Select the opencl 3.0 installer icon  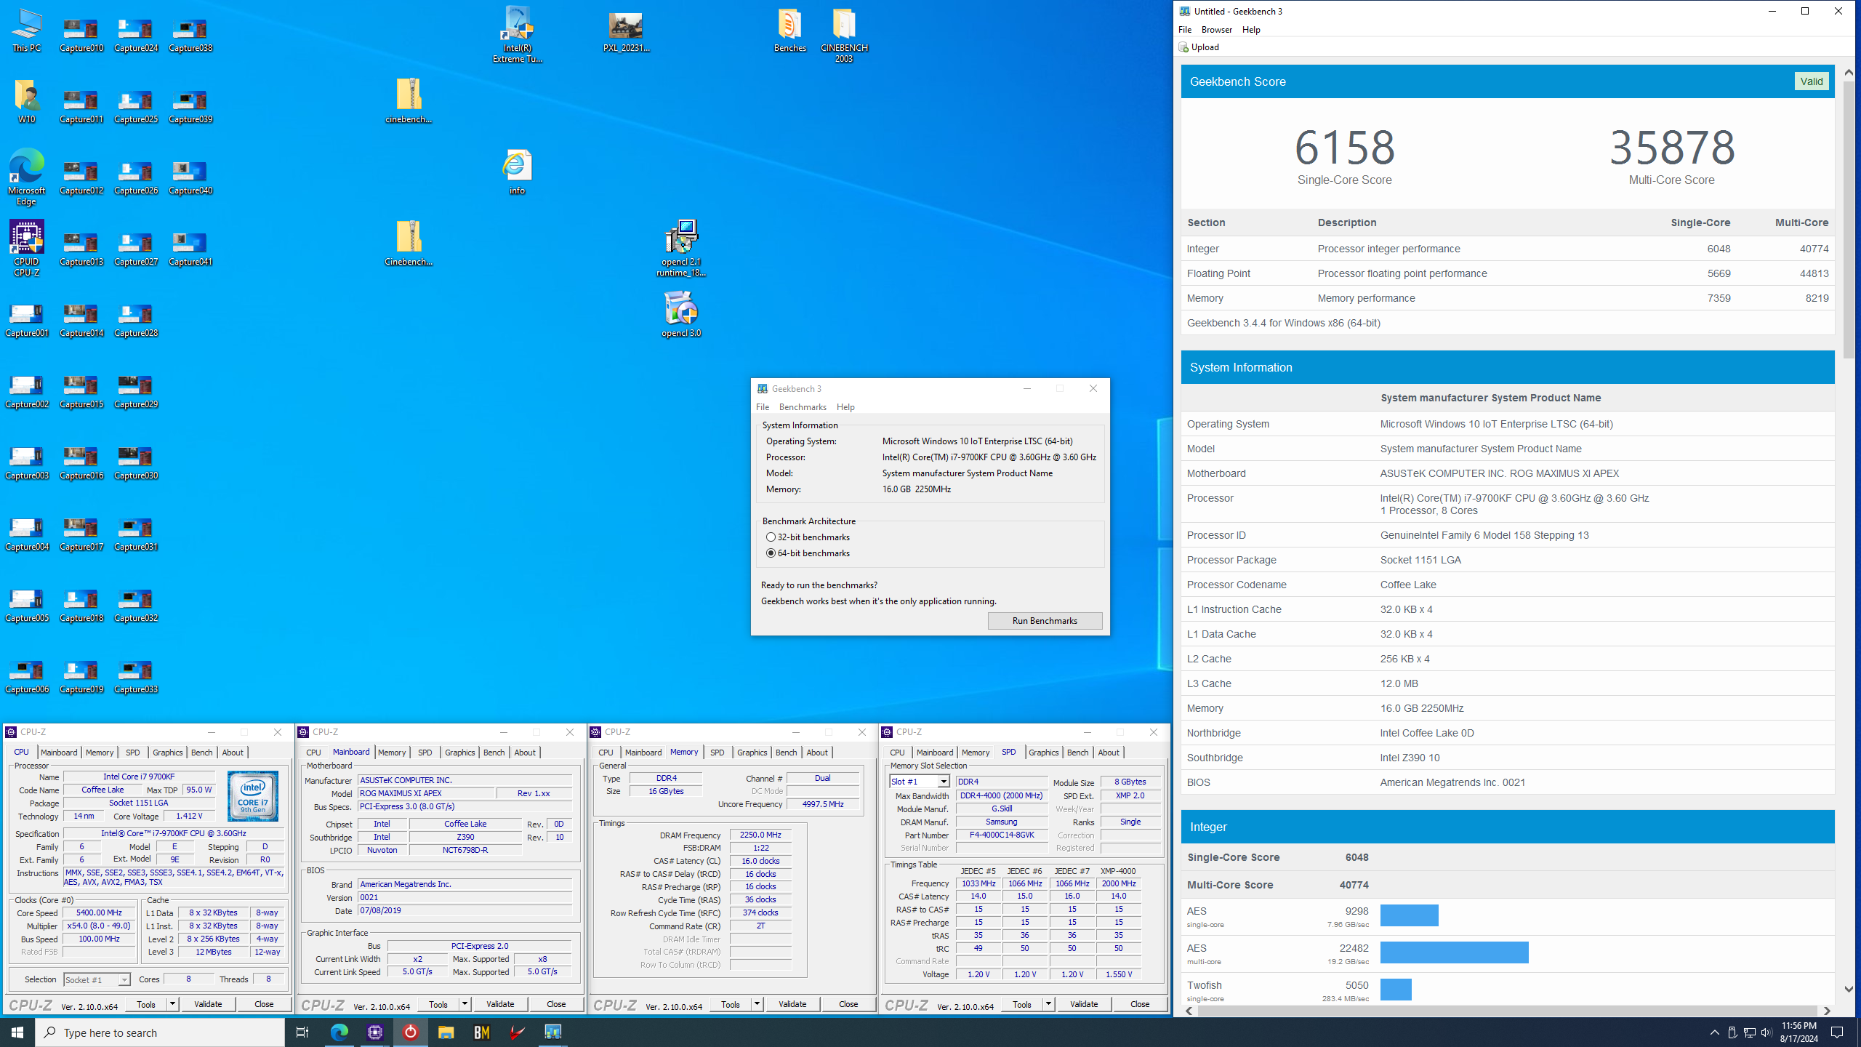click(x=681, y=316)
